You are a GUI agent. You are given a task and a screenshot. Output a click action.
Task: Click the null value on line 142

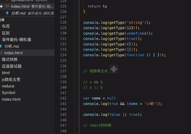click(112, 98)
